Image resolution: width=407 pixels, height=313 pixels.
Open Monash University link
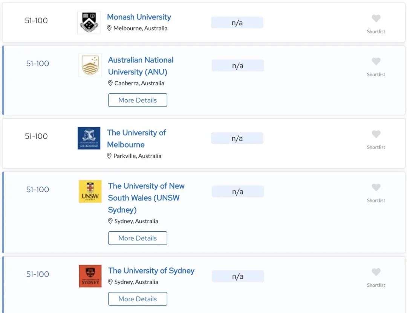coord(139,17)
